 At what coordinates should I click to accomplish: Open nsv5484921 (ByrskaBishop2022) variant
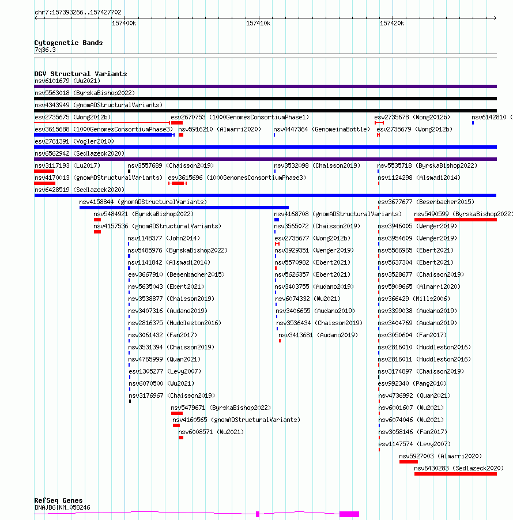(144, 214)
